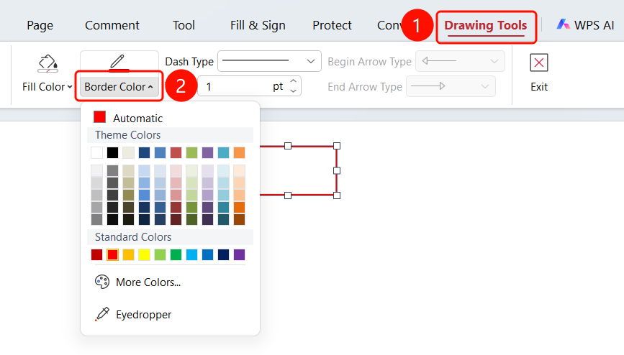624x355 pixels.
Task: Open the Begin Arrow Type dropdown
Action: [460, 61]
